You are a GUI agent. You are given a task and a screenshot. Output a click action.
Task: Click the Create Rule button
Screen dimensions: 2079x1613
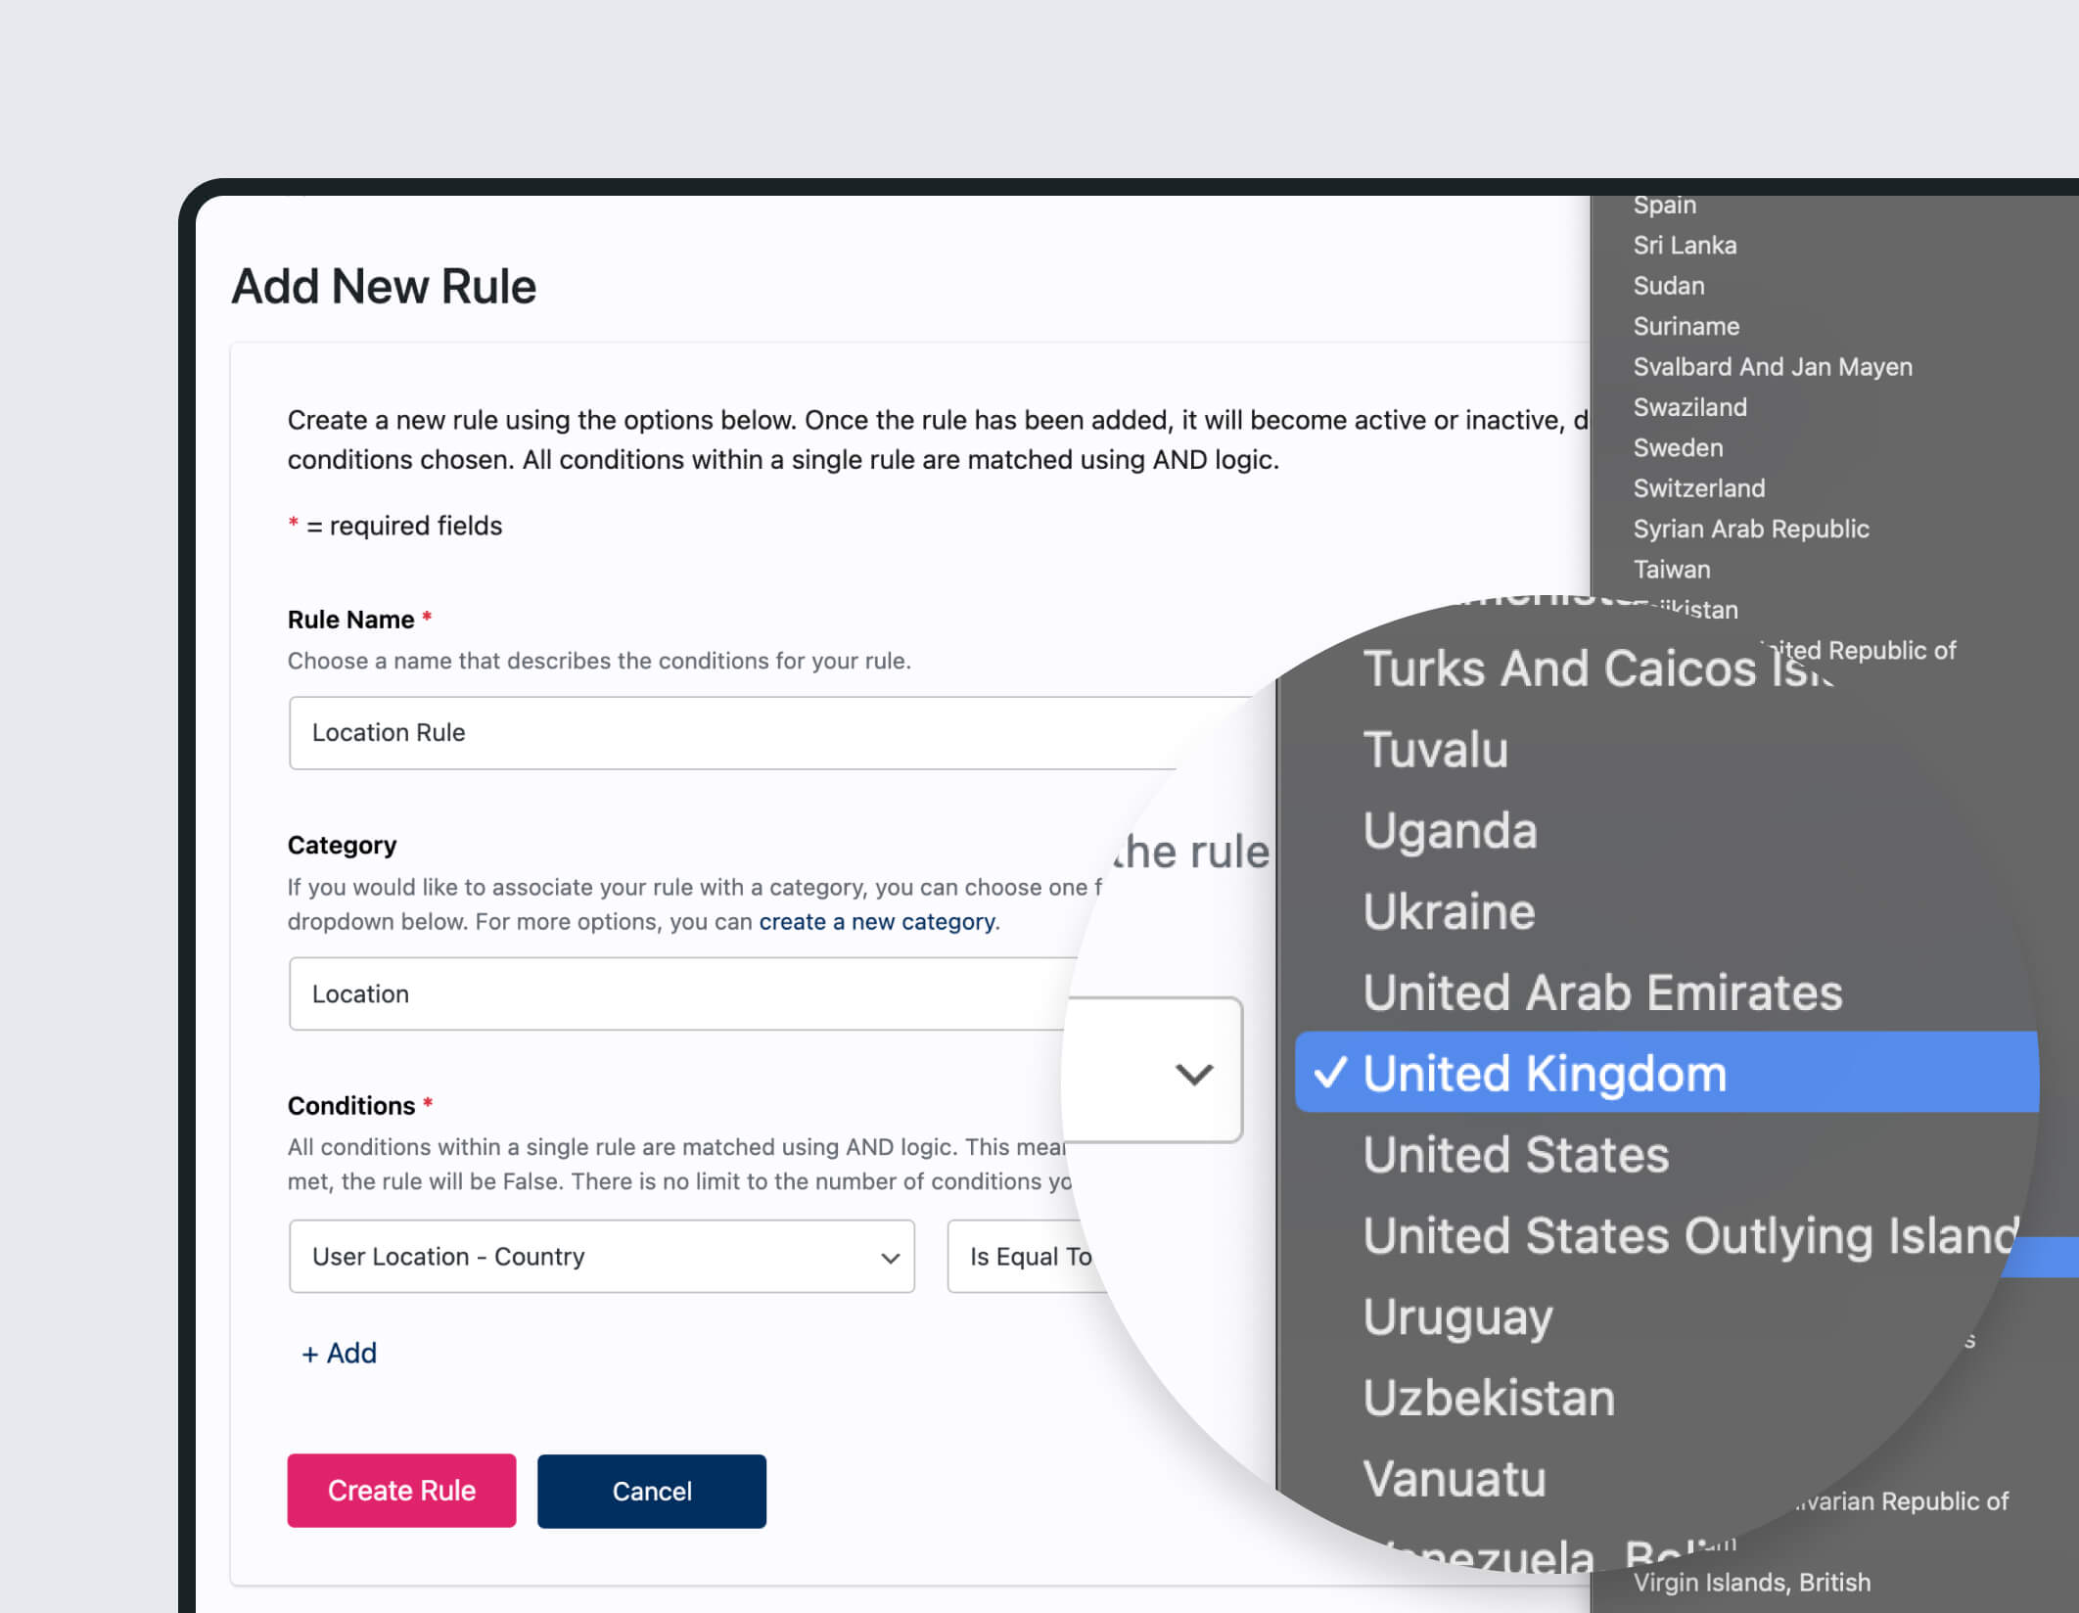400,1491
